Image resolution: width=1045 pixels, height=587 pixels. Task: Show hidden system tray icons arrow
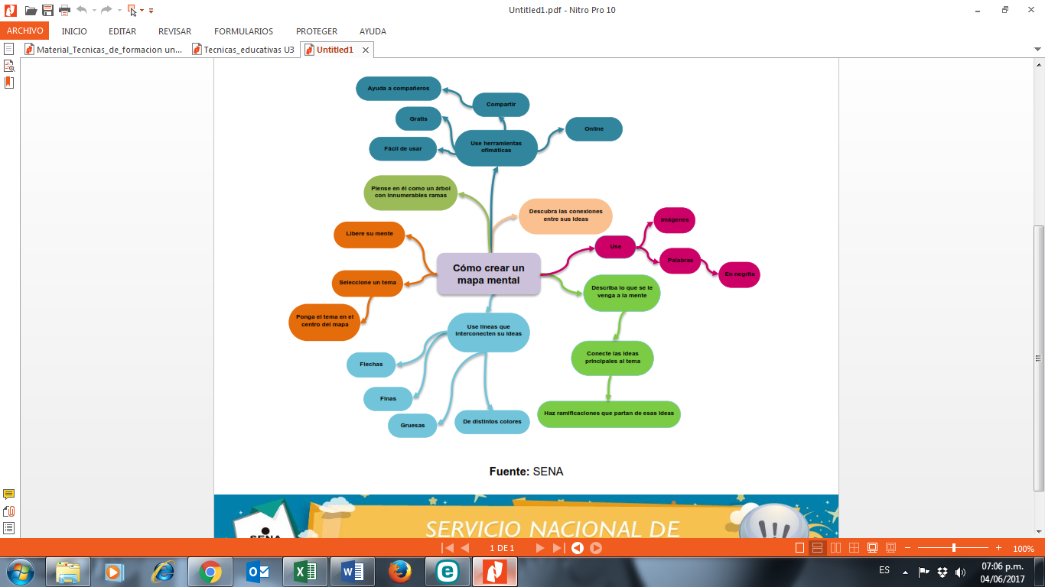click(x=905, y=572)
